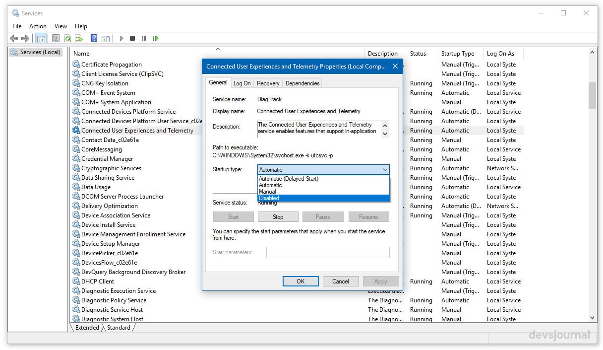Open the Startup type combo box
The width and height of the screenshot is (603, 350).
click(323, 170)
